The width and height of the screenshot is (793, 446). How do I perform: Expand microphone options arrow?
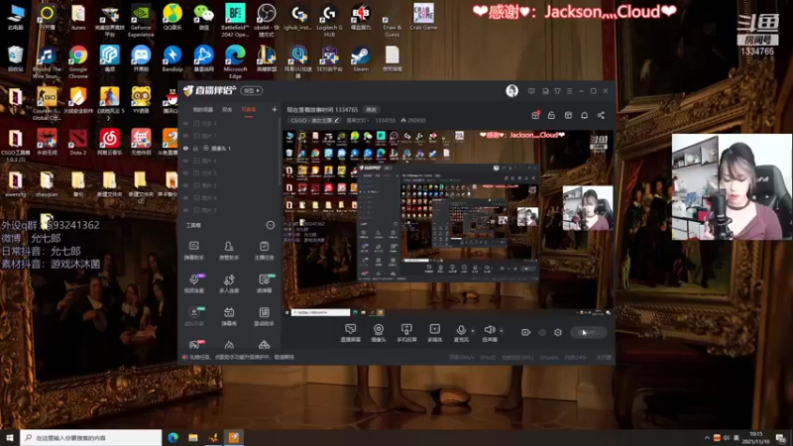(x=473, y=331)
